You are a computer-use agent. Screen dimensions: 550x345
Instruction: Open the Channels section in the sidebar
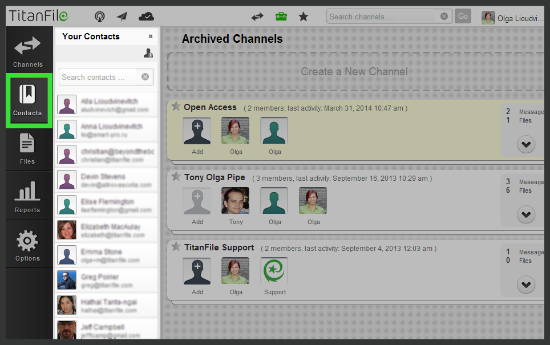click(29, 50)
